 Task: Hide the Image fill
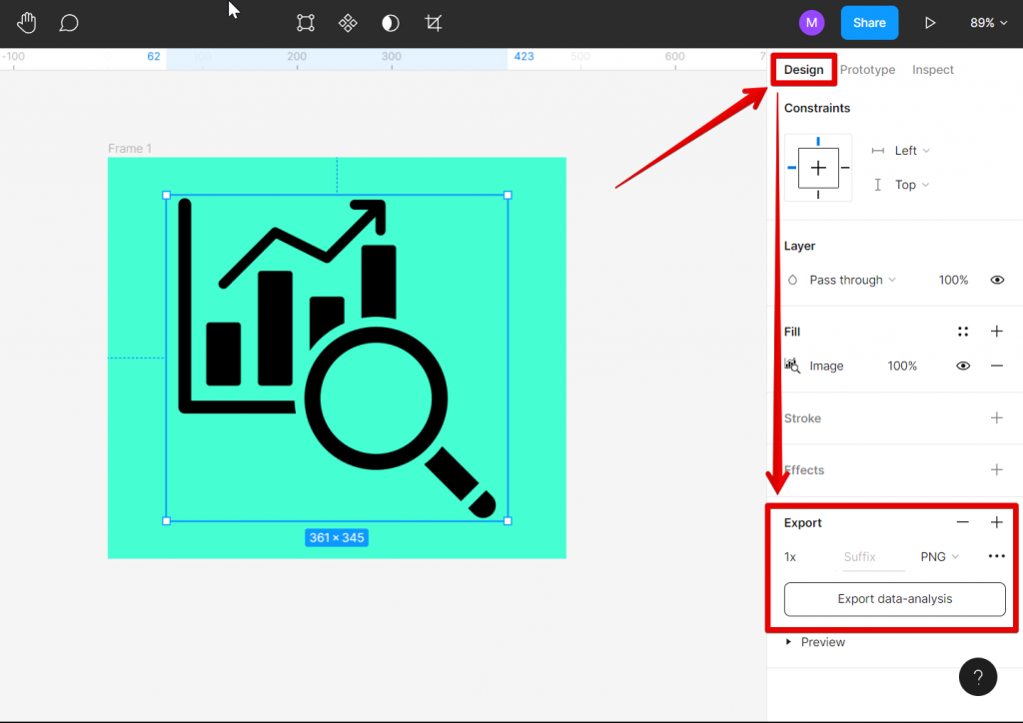[962, 365]
